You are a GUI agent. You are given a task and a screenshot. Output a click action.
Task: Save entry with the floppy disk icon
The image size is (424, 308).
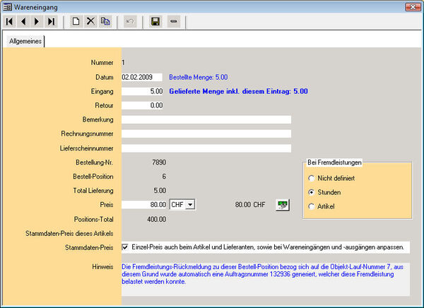tap(155, 22)
